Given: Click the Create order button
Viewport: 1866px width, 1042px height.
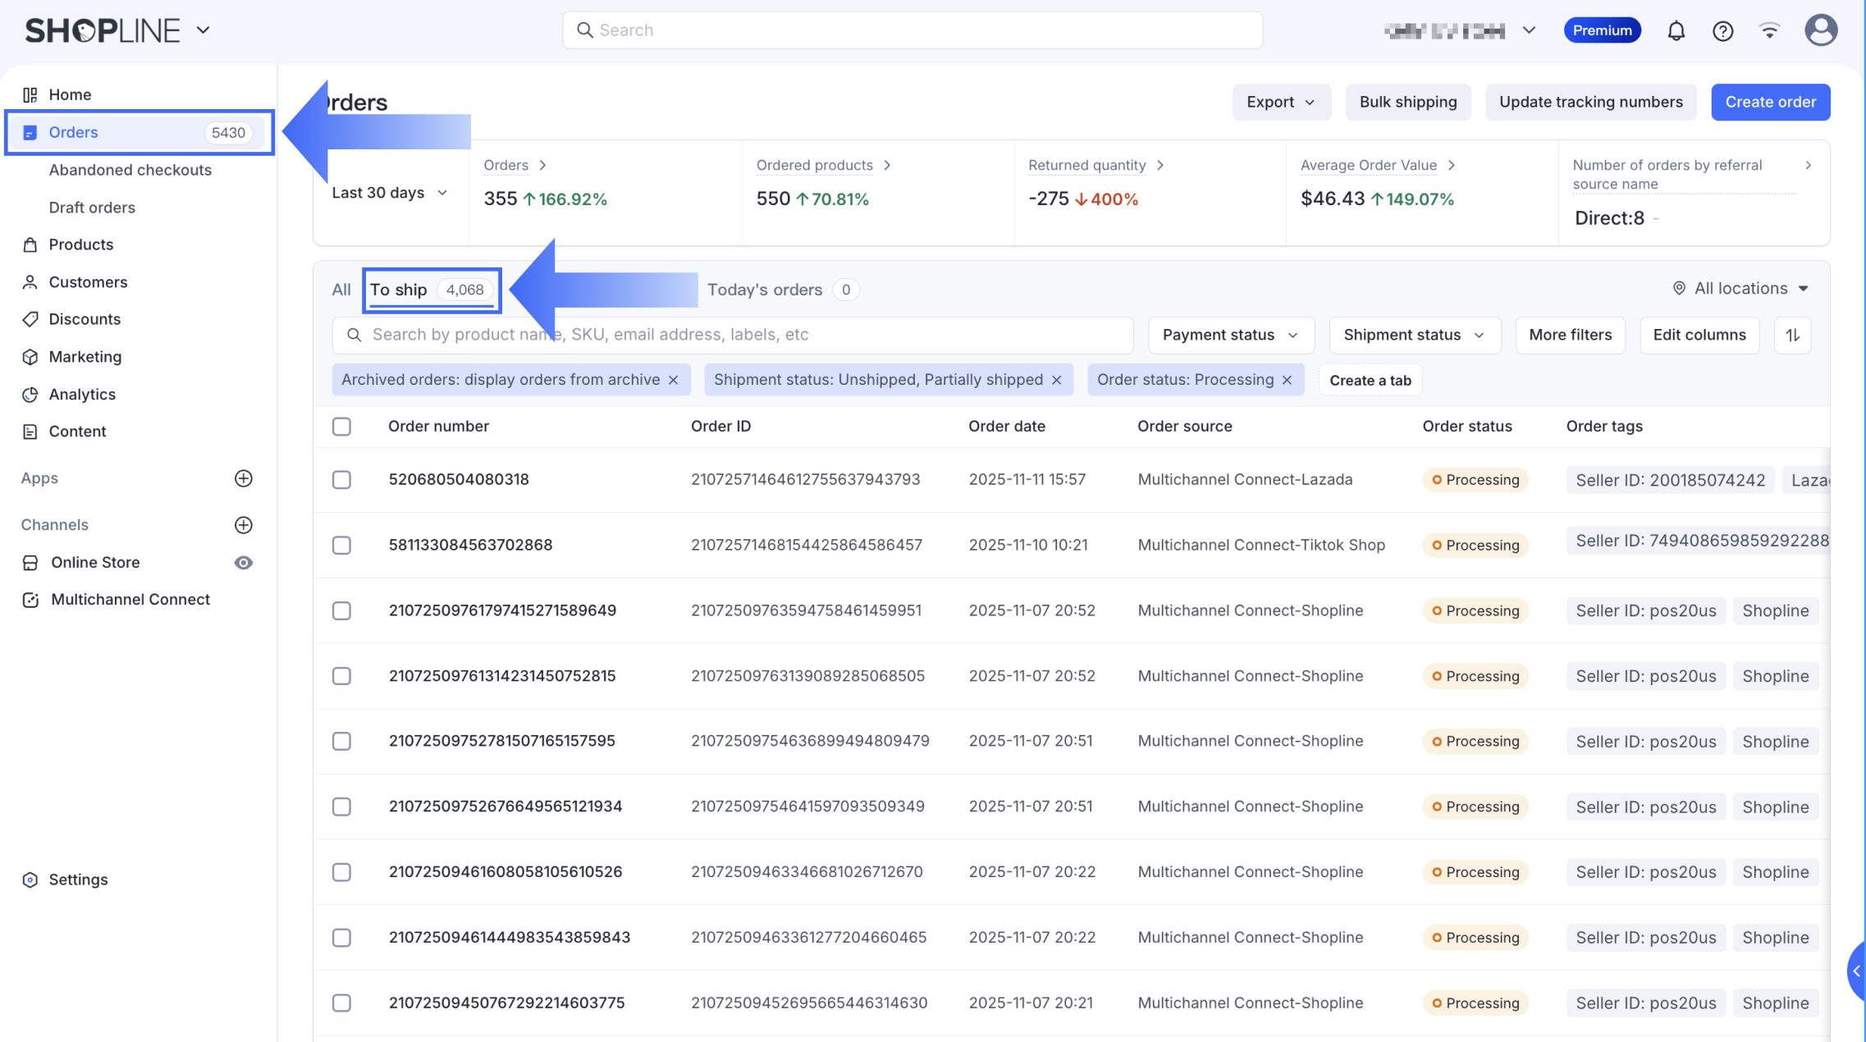Looking at the screenshot, I should pos(1770,103).
